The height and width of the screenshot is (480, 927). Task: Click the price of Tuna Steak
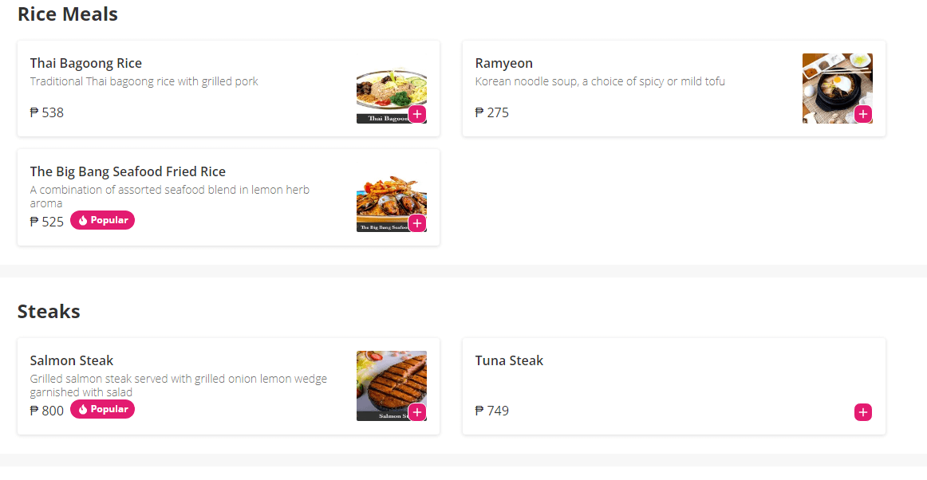click(x=492, y=411)
